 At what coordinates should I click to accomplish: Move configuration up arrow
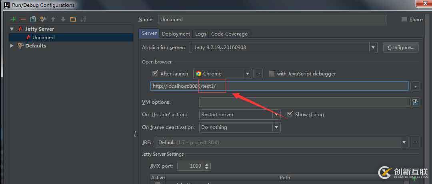click(x=53, y=19)
